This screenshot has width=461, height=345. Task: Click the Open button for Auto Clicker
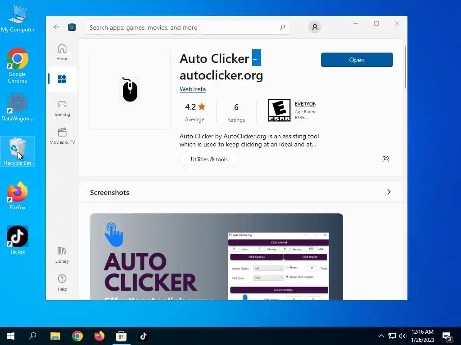[x=357, y=60]
